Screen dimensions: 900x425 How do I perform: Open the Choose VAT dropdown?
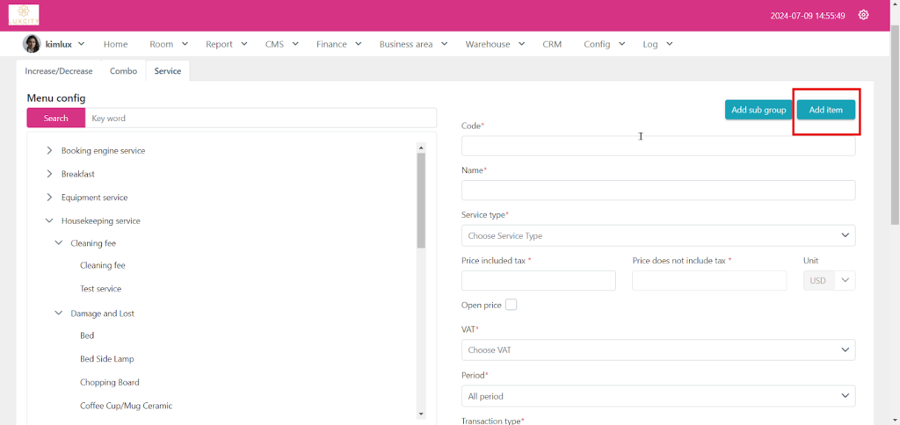click(657, 349)
